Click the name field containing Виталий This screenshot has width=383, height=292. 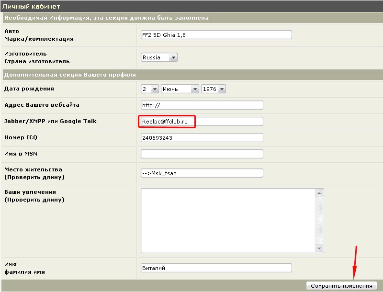click(x=216, y=268)
